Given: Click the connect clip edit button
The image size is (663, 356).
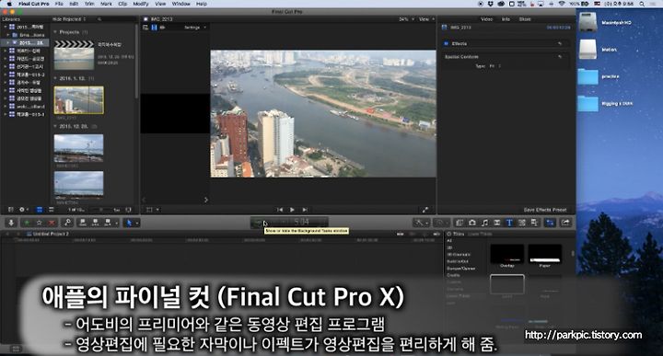Looking at the screenshot, I should point(83,223).
